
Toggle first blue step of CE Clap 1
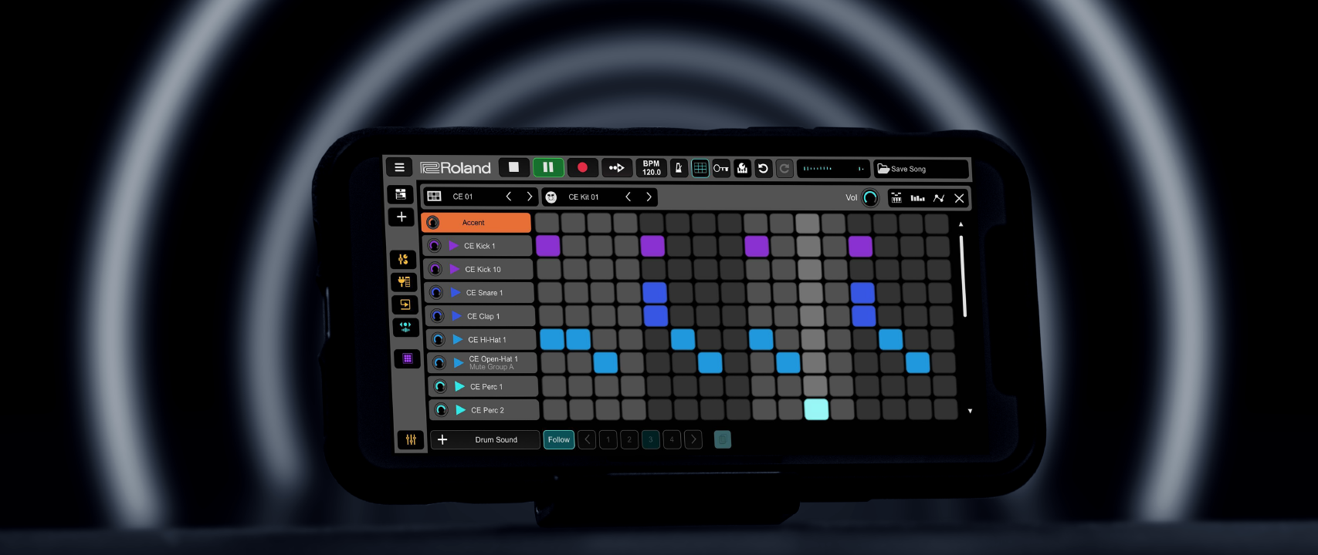(x=655, y=316)
